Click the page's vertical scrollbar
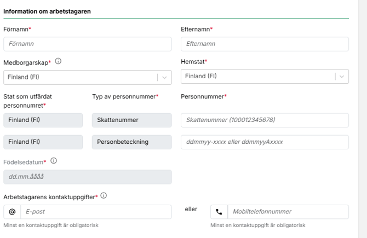This screenshot has height=238, width=367. tap(363, 119)
